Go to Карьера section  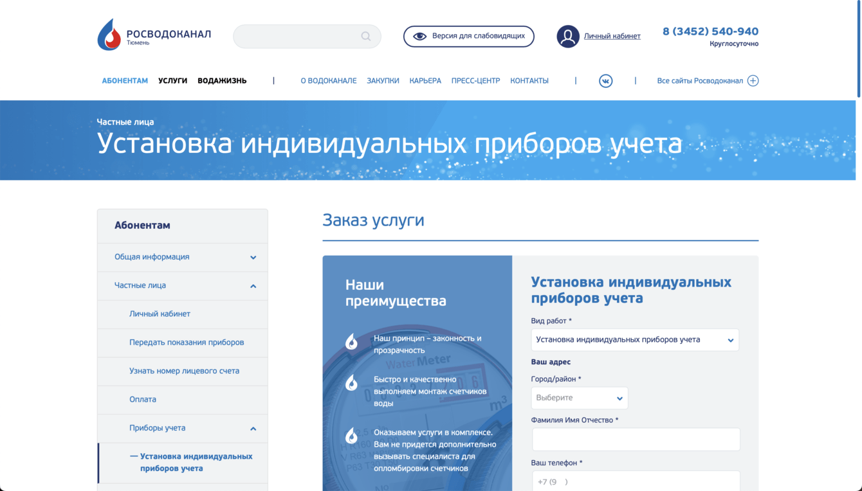[425, 81]
